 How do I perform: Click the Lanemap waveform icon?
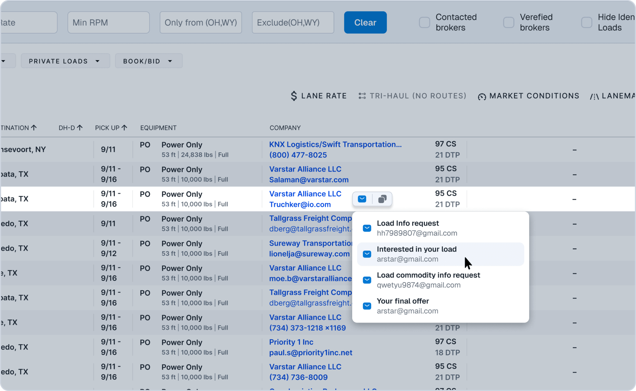[x=594, y=96]
